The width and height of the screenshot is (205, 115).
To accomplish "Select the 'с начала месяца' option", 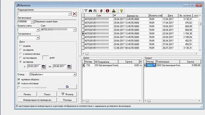I will pos(20,54).
